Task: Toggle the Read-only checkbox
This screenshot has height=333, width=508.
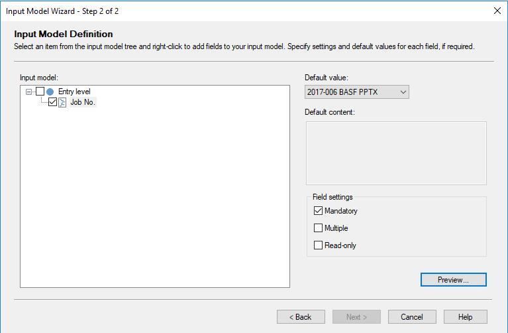Action: coord(319,245)
